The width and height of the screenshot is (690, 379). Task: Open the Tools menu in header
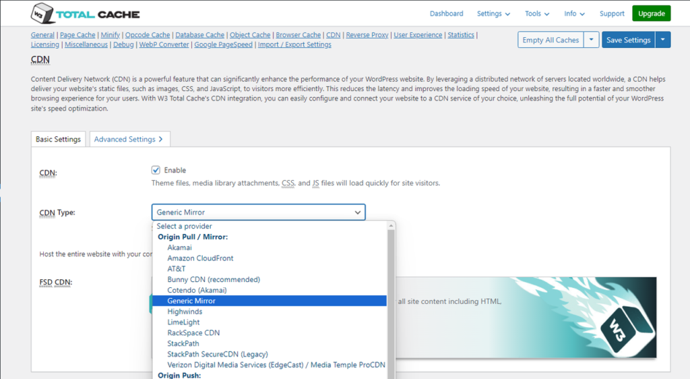tap(537, 13)
